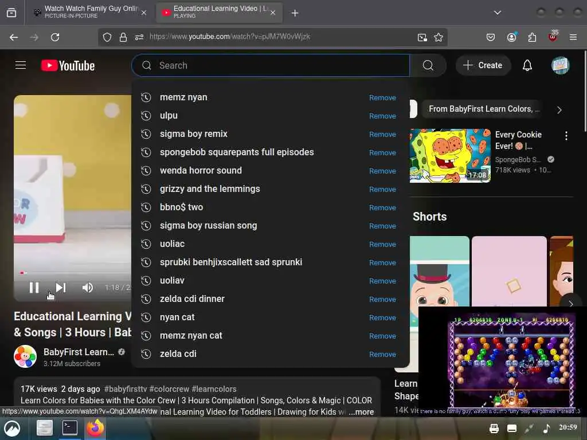Show next Shorts with the arrow

click(x=570, y=304)
